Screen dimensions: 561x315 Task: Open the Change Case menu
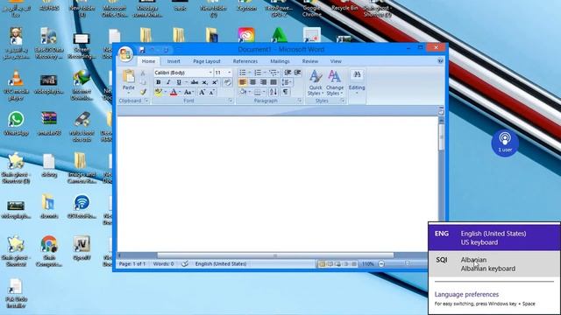pyautogui.click(x=188, y=93)
